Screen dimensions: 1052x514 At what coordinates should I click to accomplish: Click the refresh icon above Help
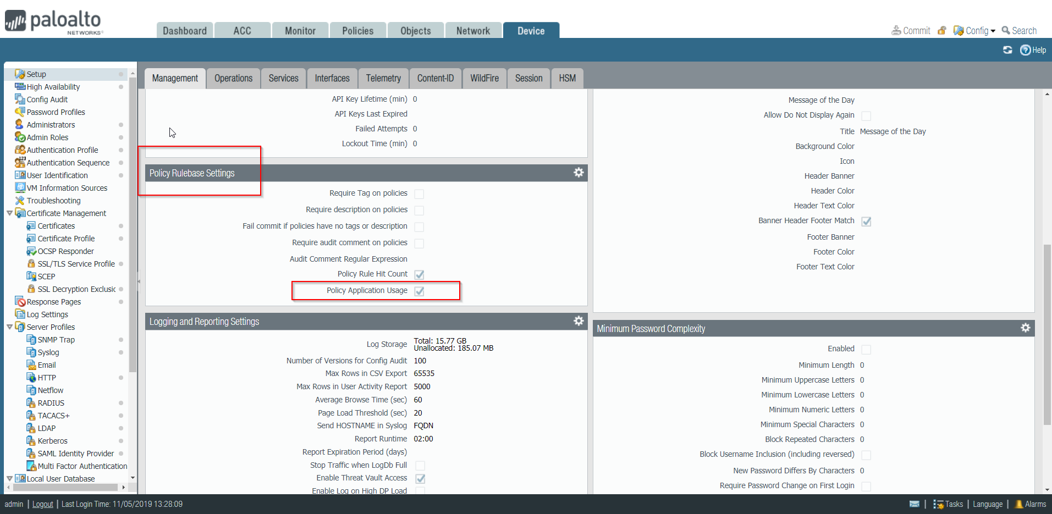[1007, 50]
